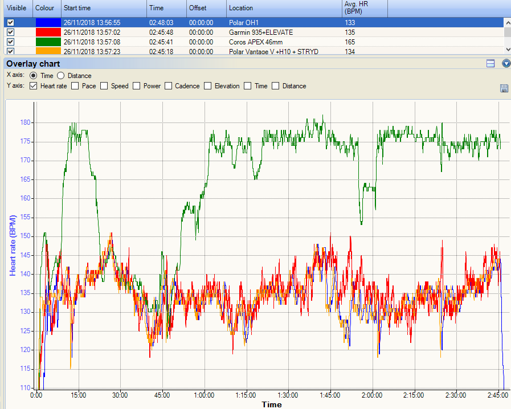Enable Cadence Y axis checkbox

[168, 85]
